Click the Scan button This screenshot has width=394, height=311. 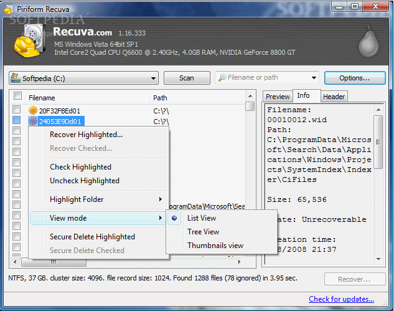[187, 78]
